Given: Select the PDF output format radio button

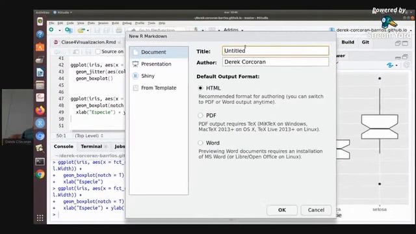Looking at the screenshot, I should tap(201, 116).
